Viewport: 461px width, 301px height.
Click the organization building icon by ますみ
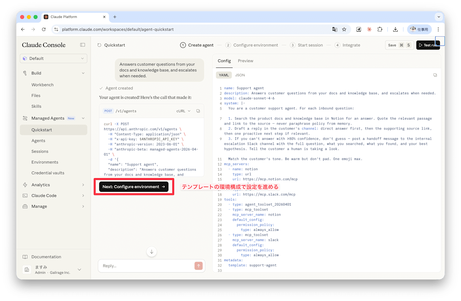[27, 270]
